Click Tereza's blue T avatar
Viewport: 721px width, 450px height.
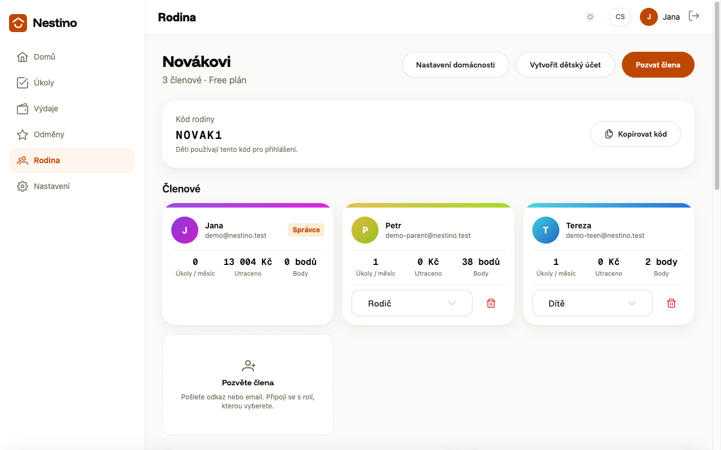546,230
